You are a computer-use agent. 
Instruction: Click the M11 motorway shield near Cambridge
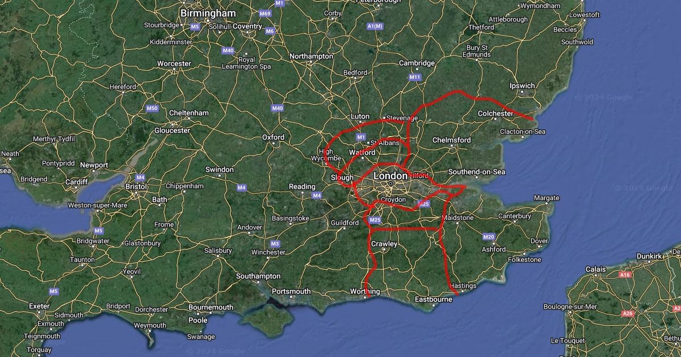click(x=415, y=77)
